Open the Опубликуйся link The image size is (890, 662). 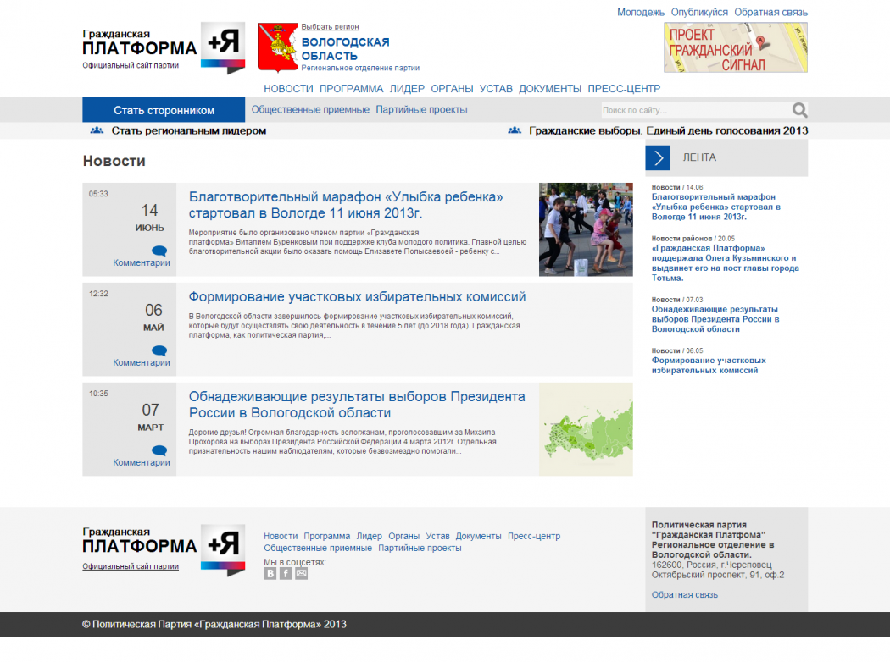pyautogui.click(x=699, y=12)
